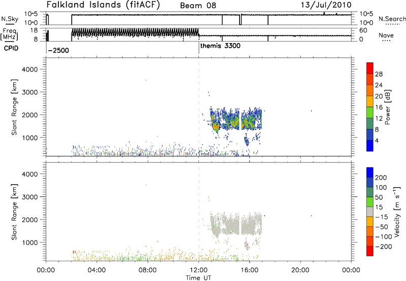Click the dotted line sample under "N.Search"
The image size is (406, 281).
tap(393, 24)
